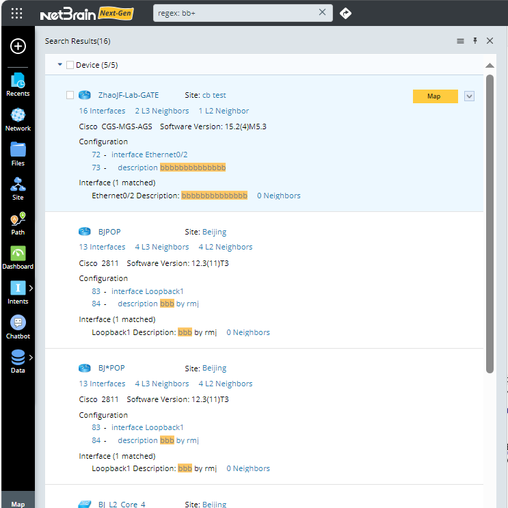Open Recents in the sidebar
The width and height of the screenshot is (508, 508).
click(x=18, y=85)
